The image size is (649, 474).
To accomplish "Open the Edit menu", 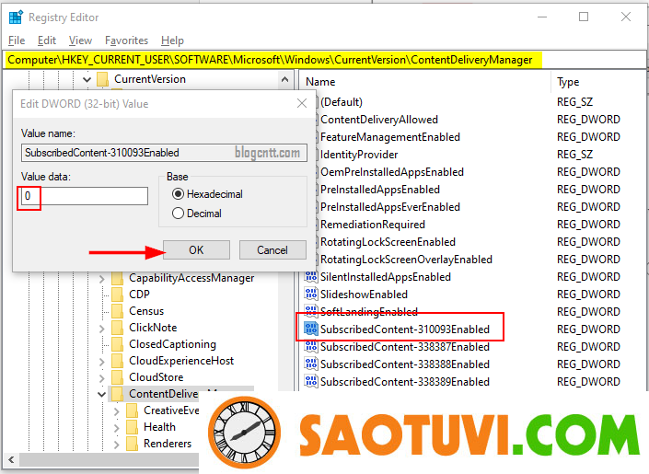I will point(47,40).
